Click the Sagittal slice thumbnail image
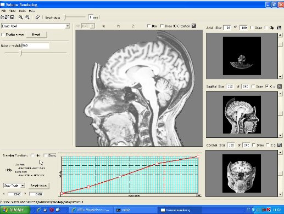Screen dimensions: 284x214 [242, 114]
